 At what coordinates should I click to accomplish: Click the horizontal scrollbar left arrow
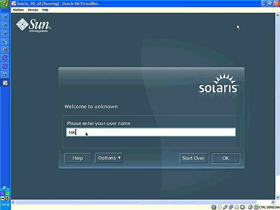tap(13, 202)
